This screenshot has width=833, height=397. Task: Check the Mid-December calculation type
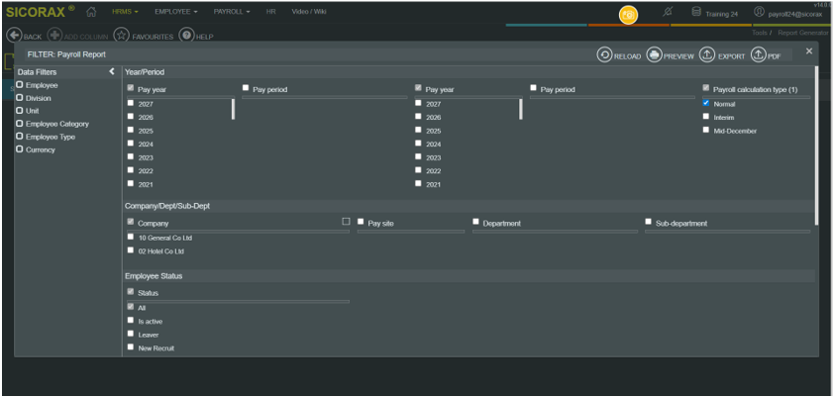pos(706,130)
